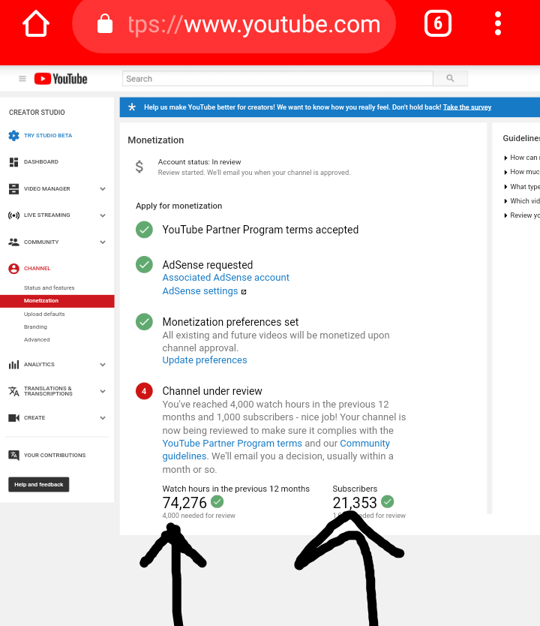Viewport: 540px width, 626px height.
Task: Click the '21,353' subscribers value
Action: point(355,503)
